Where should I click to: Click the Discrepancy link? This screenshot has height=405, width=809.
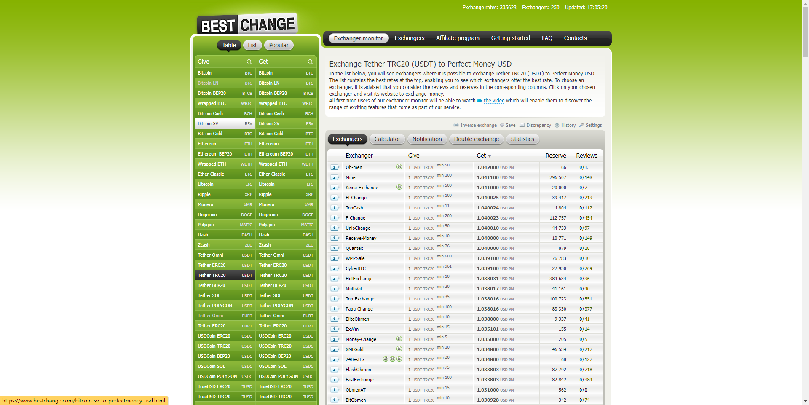538,126
